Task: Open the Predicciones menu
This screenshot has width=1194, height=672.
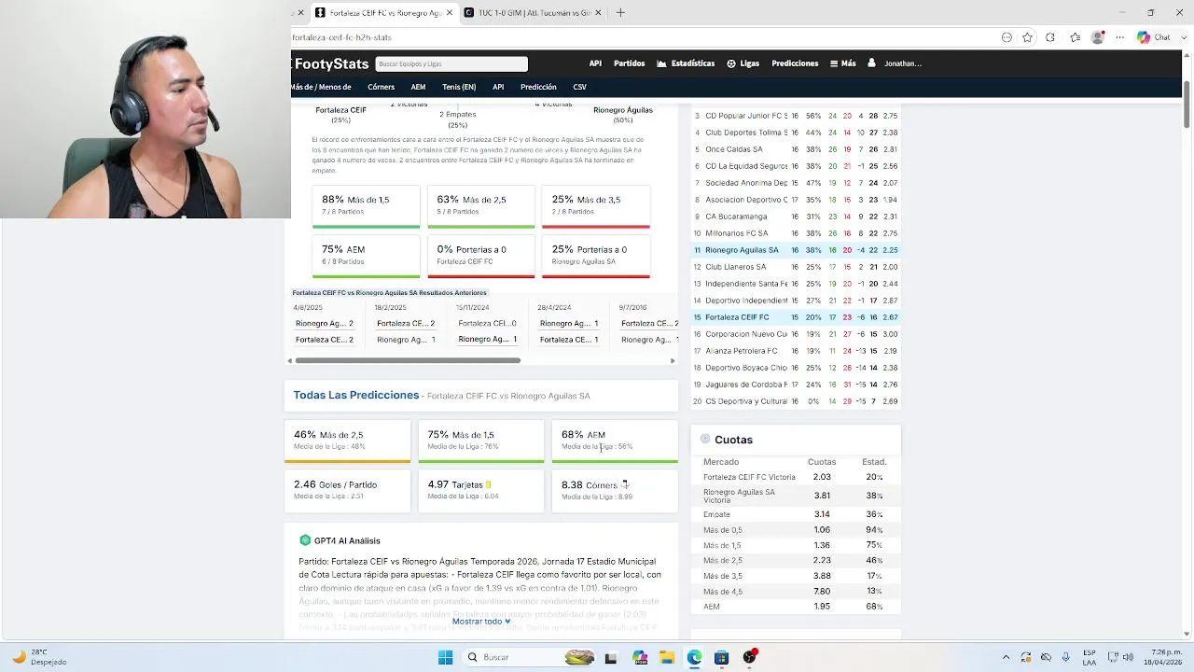Action: tap(795, 63)
